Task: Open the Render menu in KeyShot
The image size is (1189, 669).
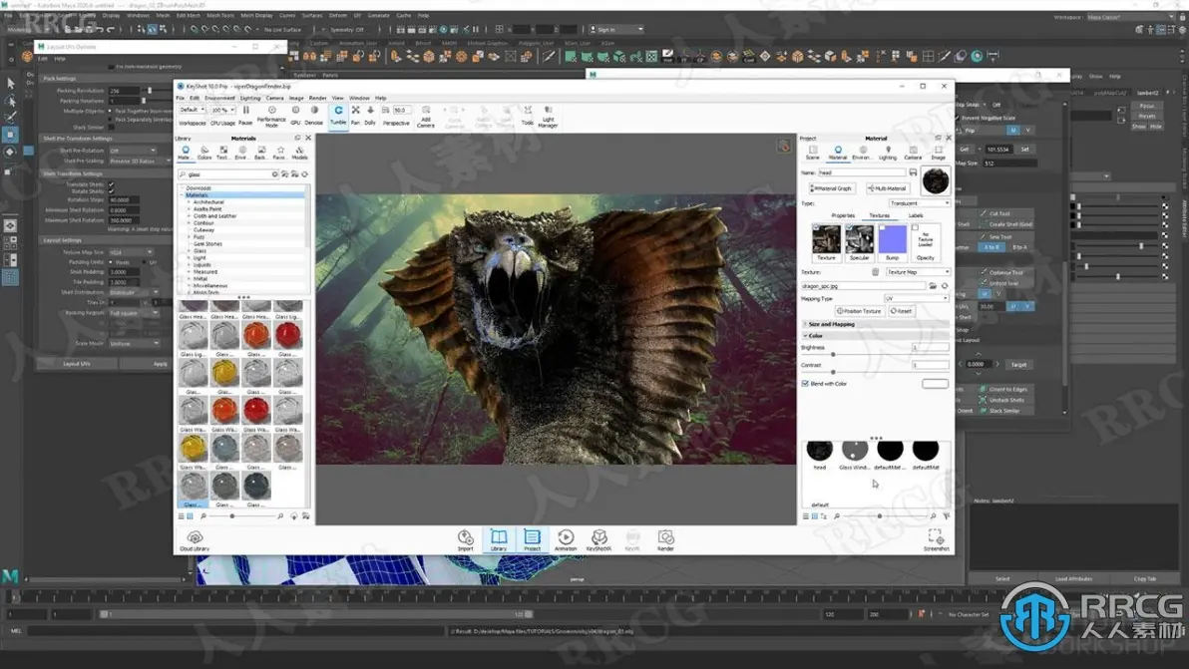Action: (317, 98)
